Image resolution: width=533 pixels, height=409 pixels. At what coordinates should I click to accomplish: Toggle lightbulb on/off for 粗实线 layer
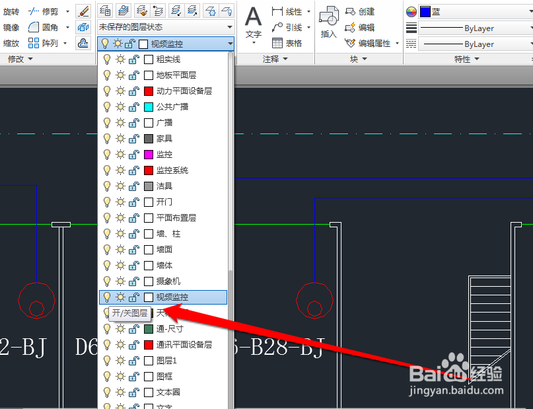tap(107, 59)
